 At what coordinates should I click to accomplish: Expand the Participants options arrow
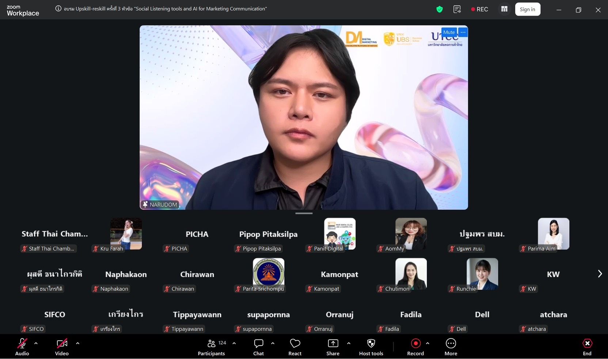pos(234,343)
